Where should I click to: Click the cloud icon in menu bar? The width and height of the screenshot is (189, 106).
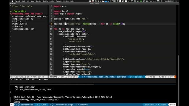pyautogui.click(x=103, y=1)
